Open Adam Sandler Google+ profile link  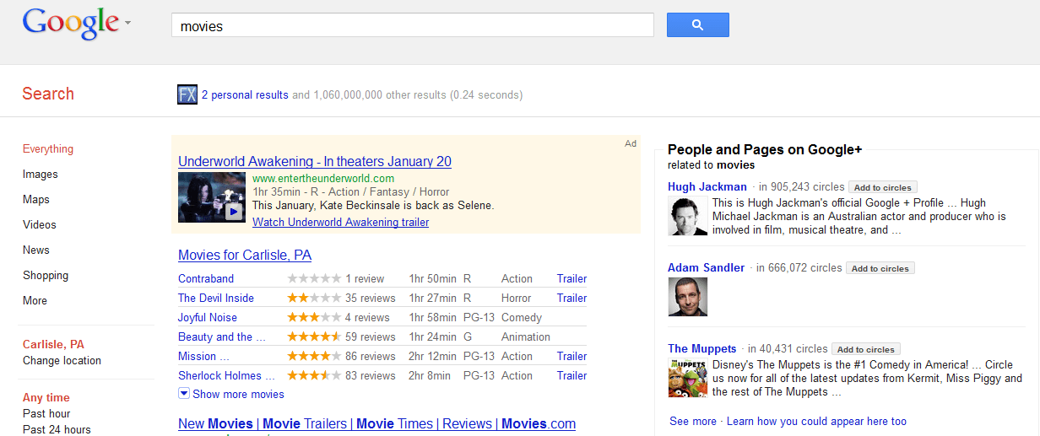[707, 268]
